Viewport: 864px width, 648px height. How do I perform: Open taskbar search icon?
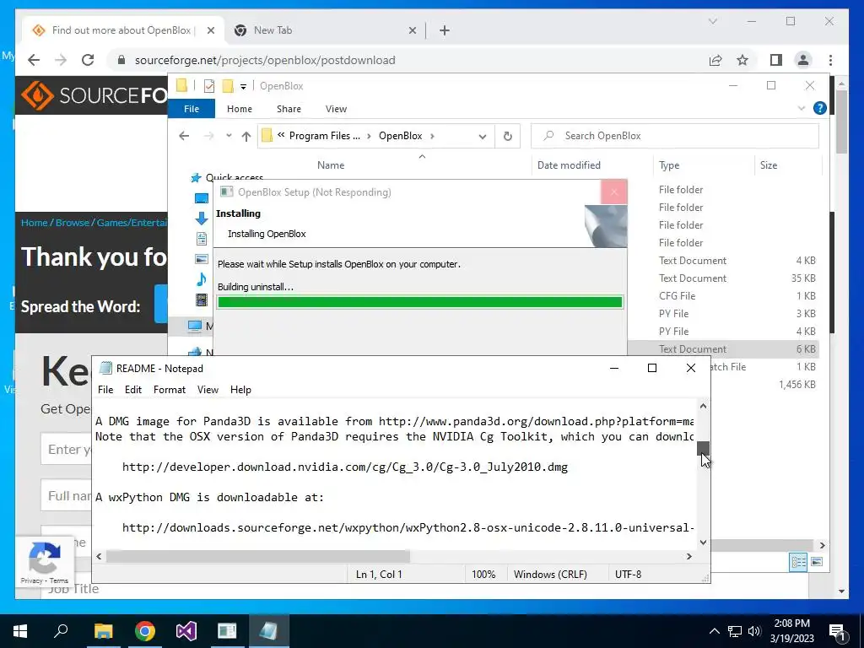click(x=61, y=629)
